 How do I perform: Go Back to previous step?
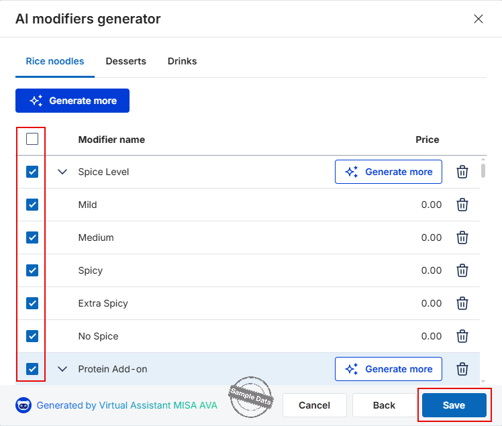384,405
